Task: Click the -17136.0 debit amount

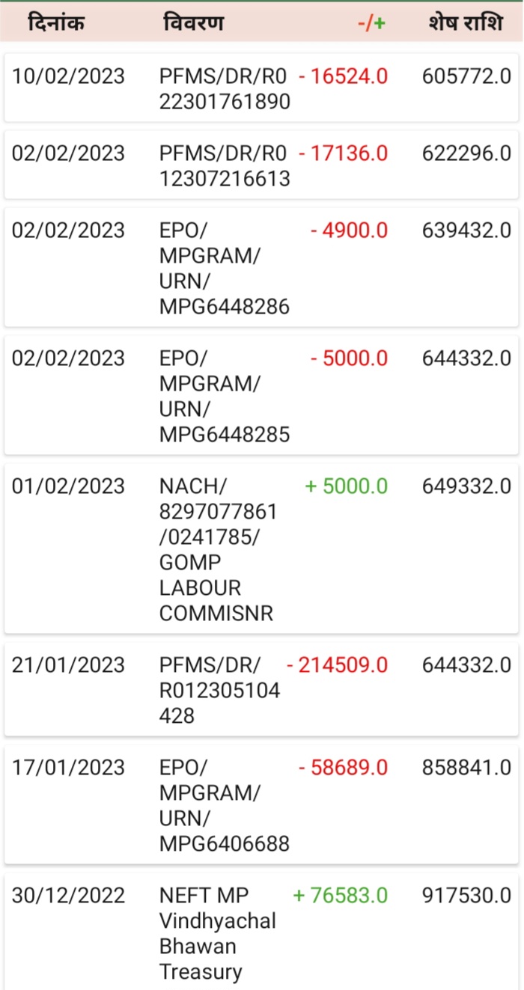Action: click(344, 153)
